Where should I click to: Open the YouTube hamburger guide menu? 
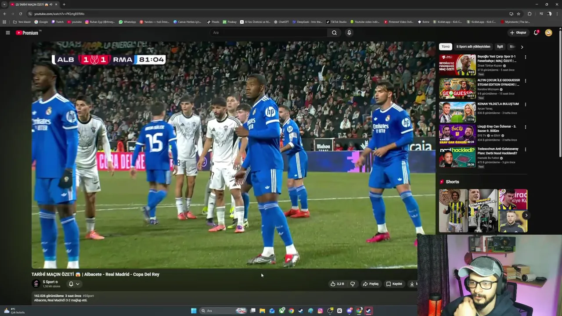(7, 32)
